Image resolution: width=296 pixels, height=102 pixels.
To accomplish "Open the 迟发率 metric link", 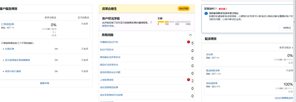I will [x=210, y=55].
